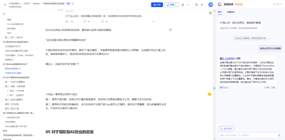This screenshot has width=285, height=140.
Task: Jump to outline item 套壳也有竞争力?
Action: [13, 68]
